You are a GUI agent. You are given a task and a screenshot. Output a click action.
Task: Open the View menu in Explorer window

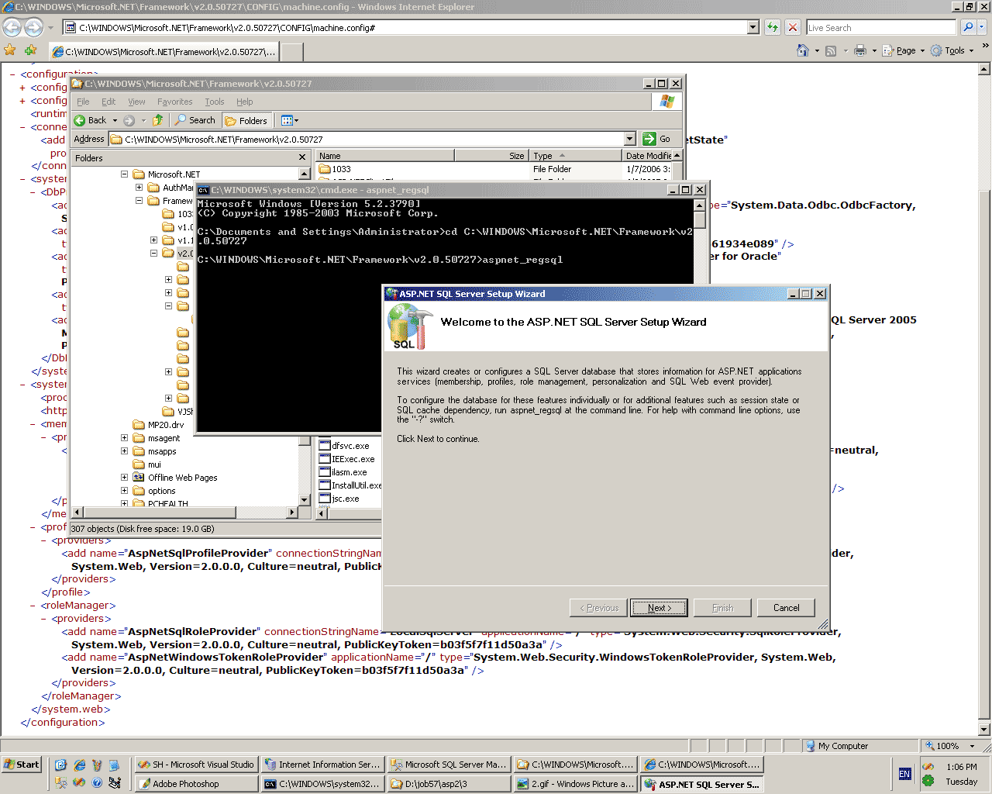coord(136,102)
